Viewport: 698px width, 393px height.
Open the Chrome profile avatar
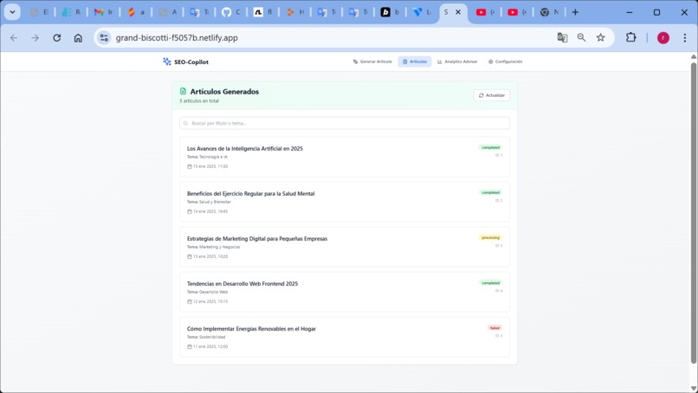[x=663, y=38]
